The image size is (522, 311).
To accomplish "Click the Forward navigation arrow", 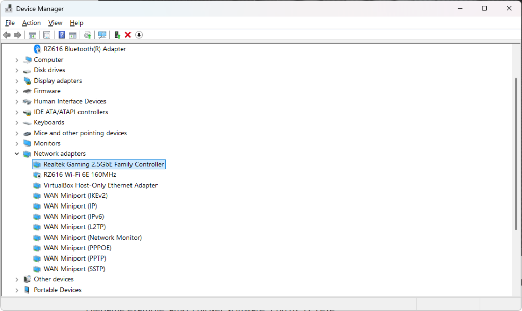I will click(18, 35).
